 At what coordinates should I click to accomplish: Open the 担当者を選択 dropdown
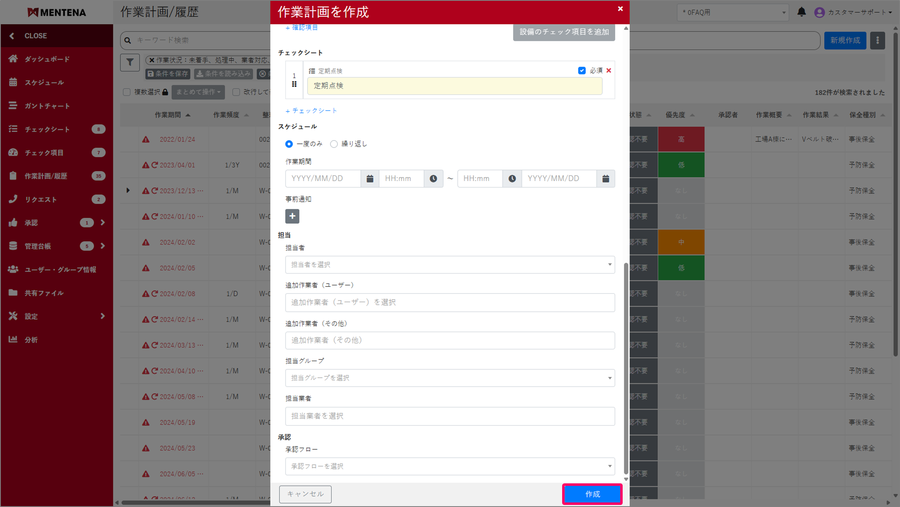(x=450, y=264)
